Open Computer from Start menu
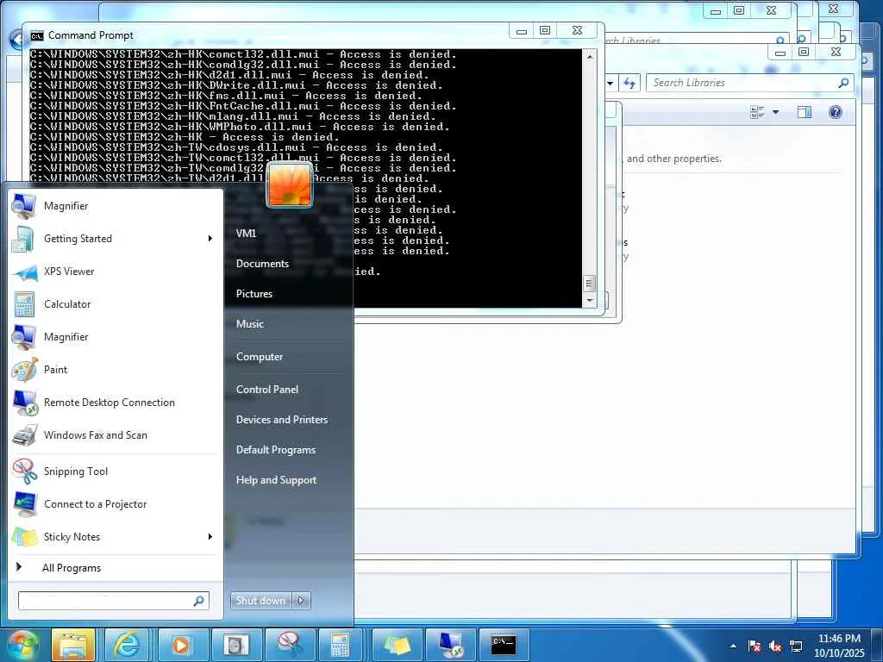Screen dimensions: 883x662 pyautogui.click(x=260, y=357)
